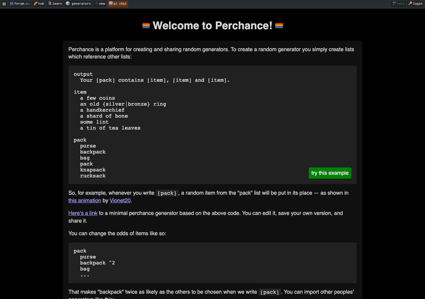The height and width of the screenshot is (299, 425).
Task: Click the edit button in the toolbar
Action: click(398, 4)
